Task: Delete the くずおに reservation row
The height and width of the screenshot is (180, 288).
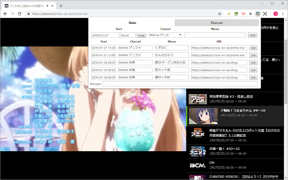Action: tap(253, 48)
